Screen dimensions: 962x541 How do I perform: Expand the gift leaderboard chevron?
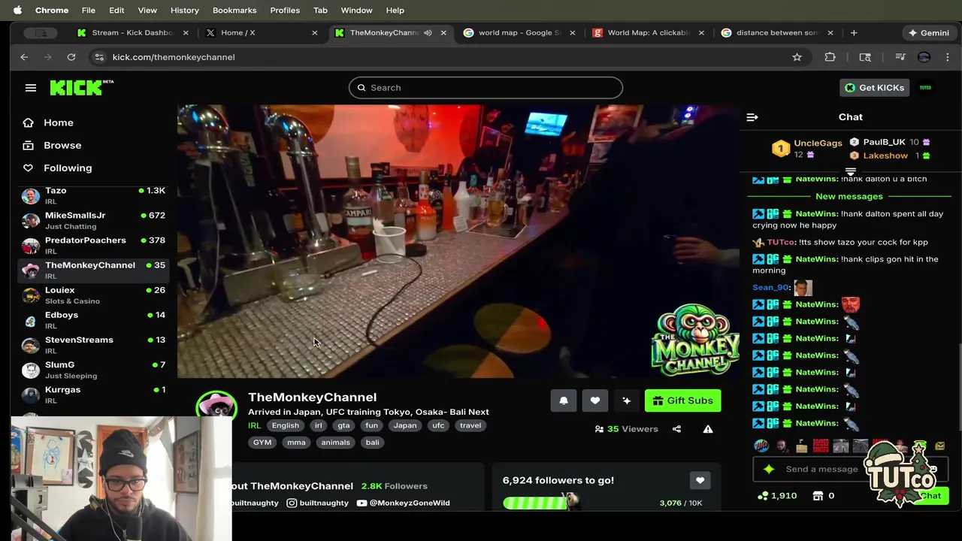click(851, 172)
